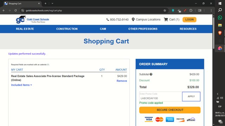Click the taskbar clock showing 04:45 a. m.

(x=220, y=114)
